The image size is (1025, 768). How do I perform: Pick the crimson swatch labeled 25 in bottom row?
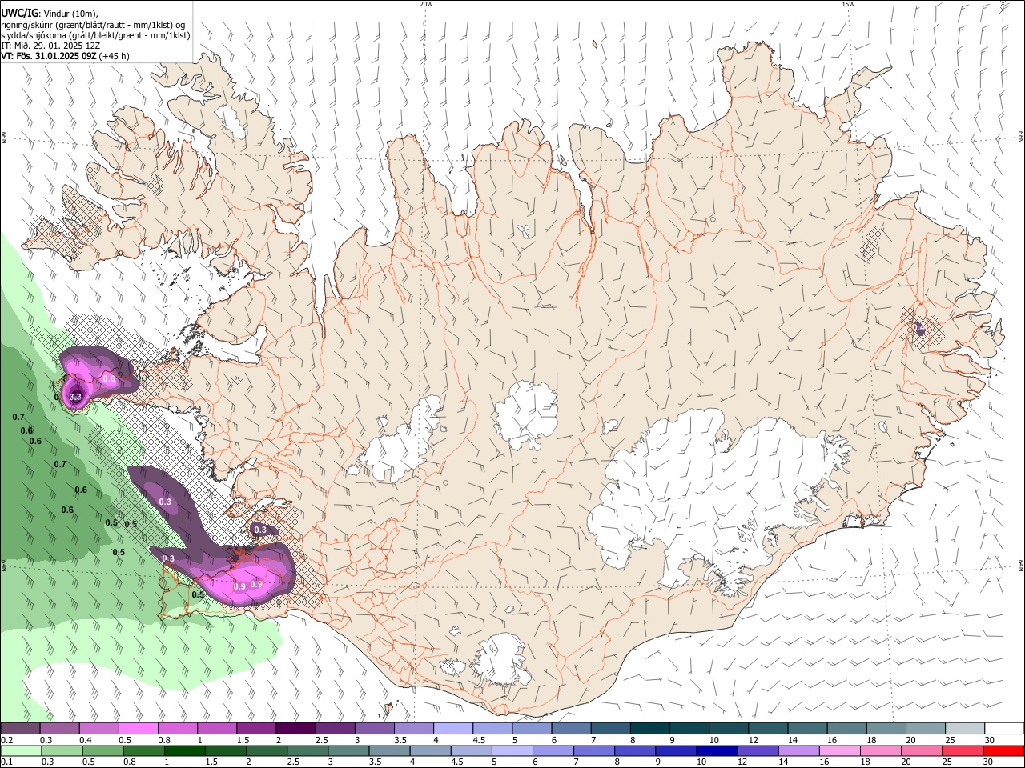963,750
